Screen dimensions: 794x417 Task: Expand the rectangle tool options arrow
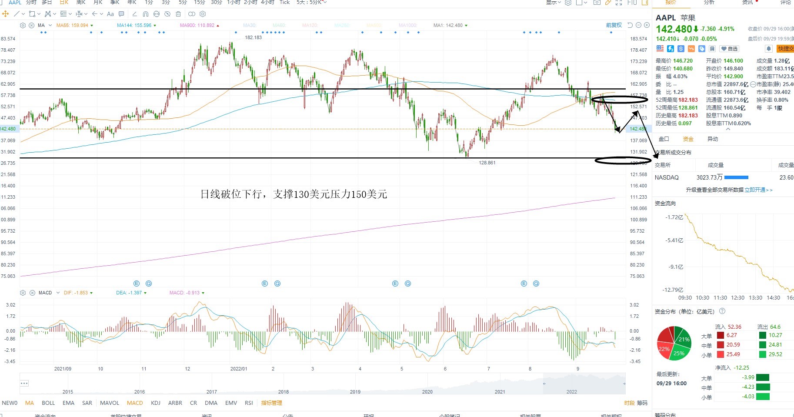[x=39, y=14]
